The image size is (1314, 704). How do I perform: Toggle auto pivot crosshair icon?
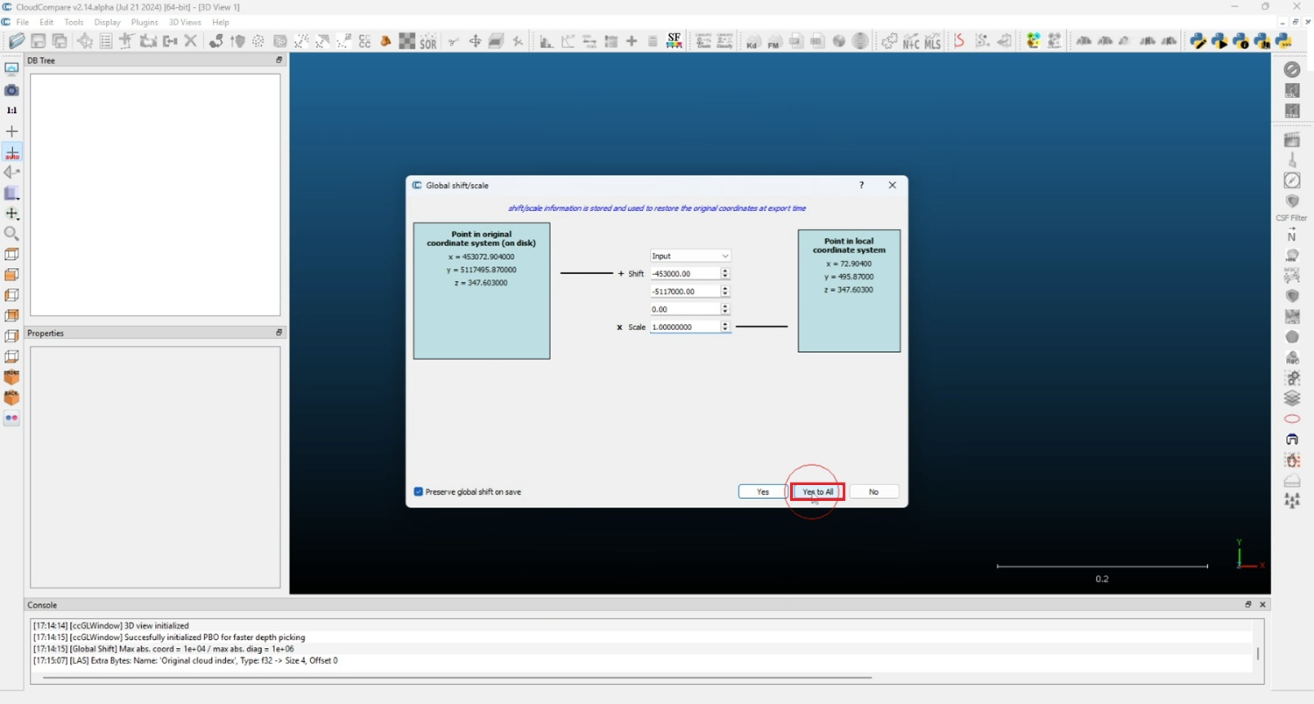(11, 152)
